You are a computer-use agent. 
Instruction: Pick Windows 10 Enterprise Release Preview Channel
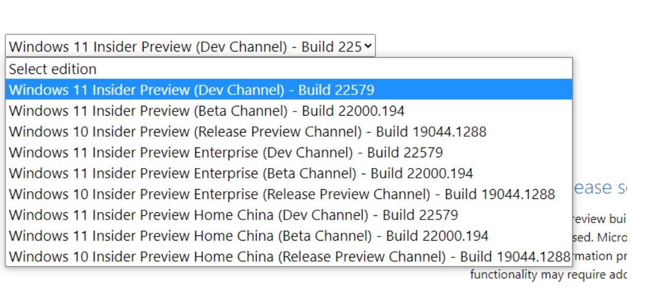coord(289,194)
